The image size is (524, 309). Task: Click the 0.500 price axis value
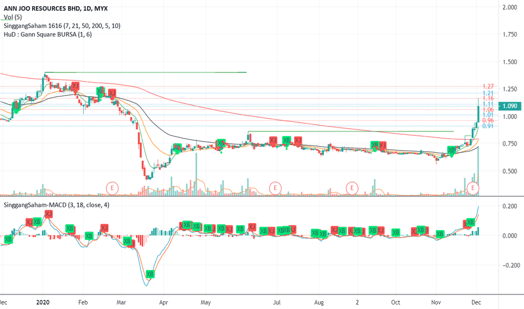[510, 171]
